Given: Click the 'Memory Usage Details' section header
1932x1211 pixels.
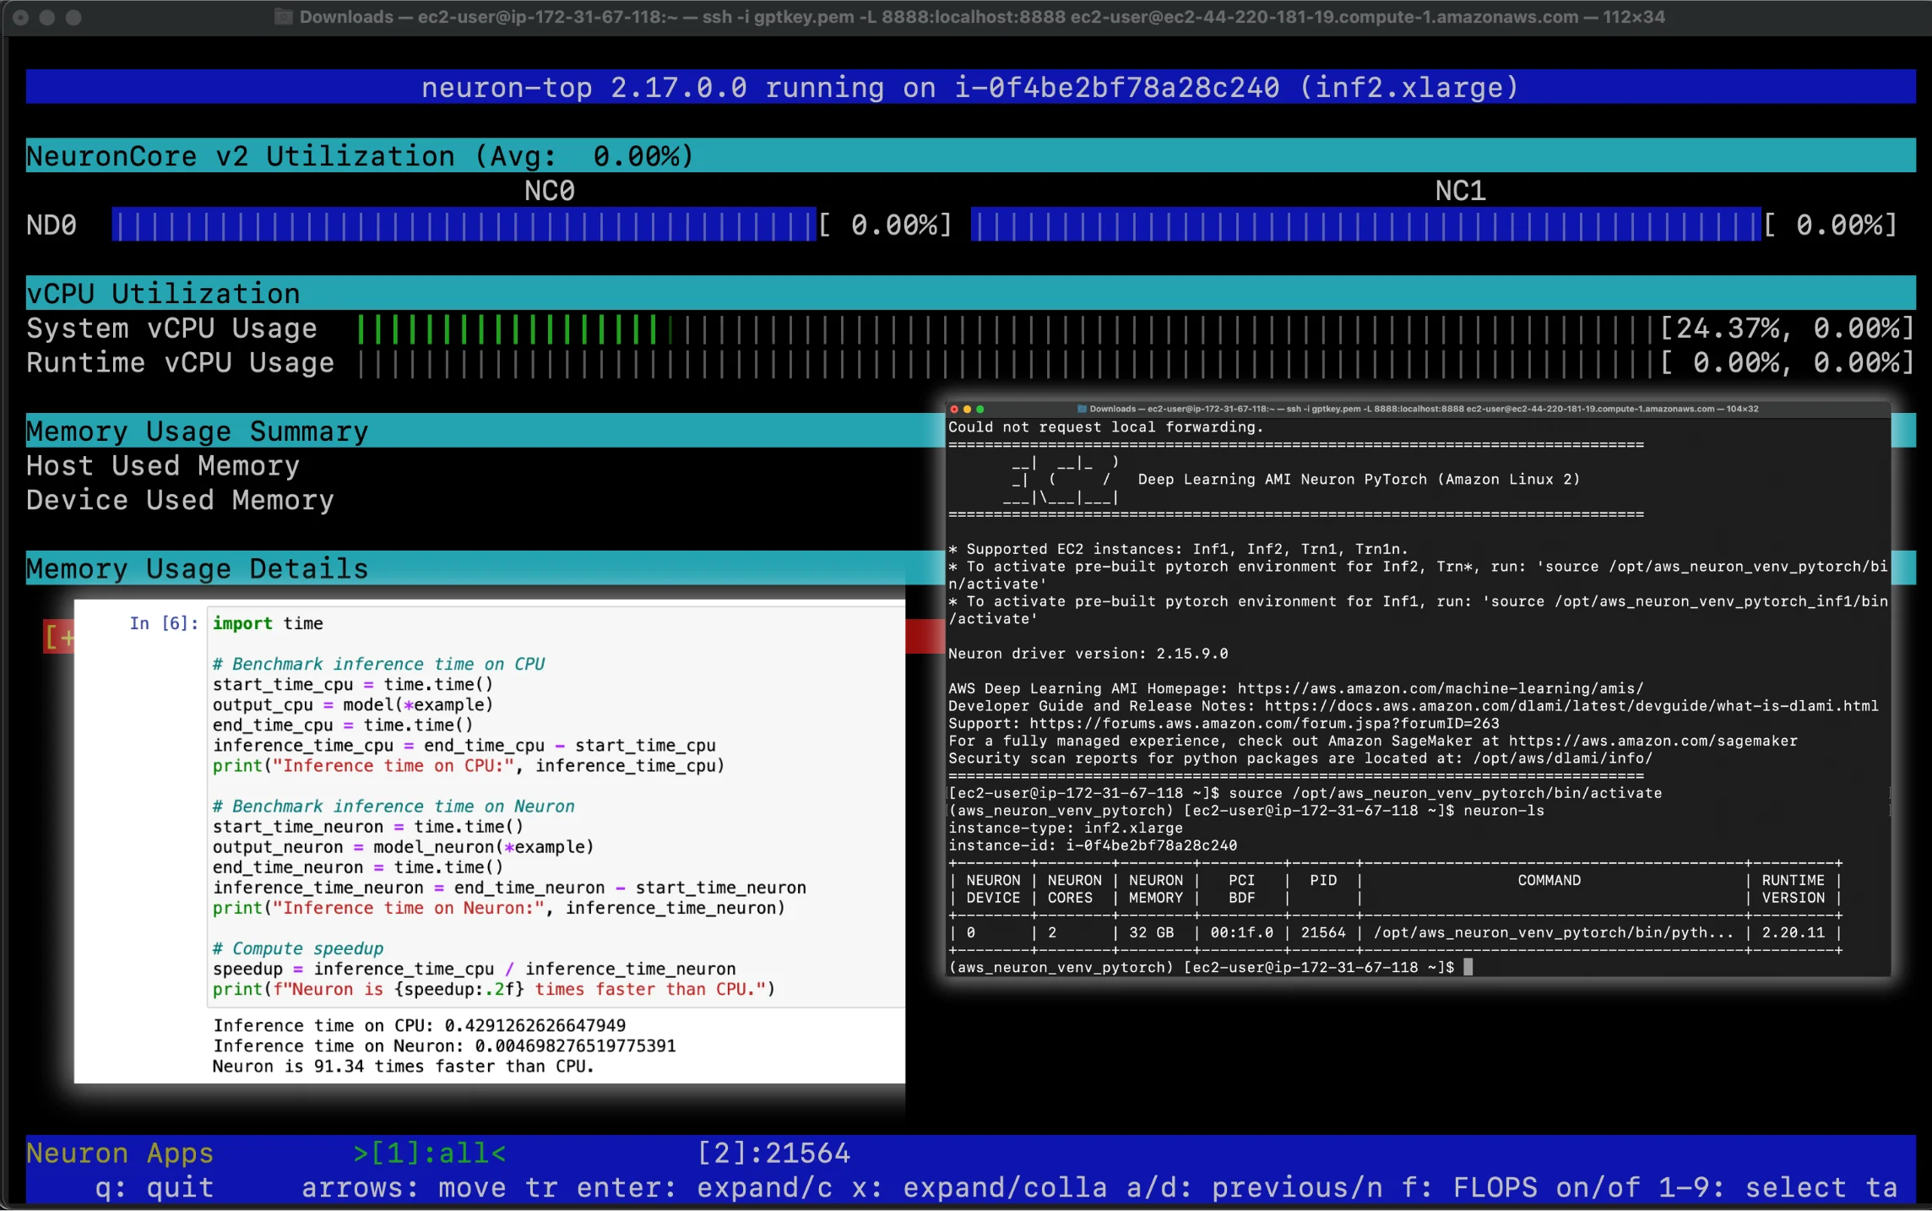Looking at the screenshot, I should pyautogui.click(x=485, y=568).
